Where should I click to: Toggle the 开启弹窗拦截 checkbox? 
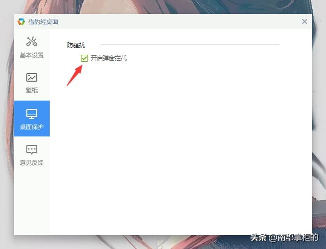tap(84, 58)
